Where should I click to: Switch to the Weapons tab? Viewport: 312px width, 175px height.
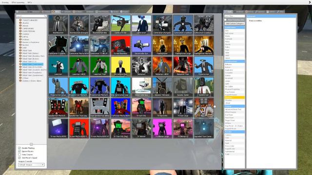[35, 12]
